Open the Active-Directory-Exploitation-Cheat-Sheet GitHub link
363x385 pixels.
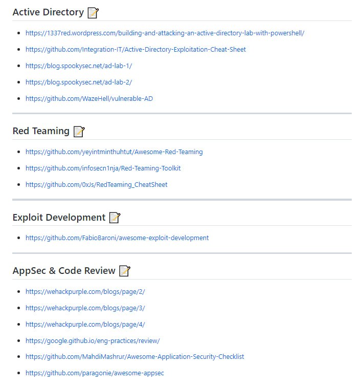pos(135,50)
